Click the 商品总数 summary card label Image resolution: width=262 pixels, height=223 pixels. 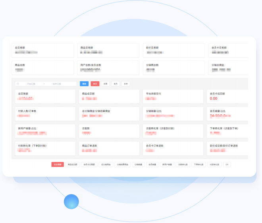[x=20, y=65]
